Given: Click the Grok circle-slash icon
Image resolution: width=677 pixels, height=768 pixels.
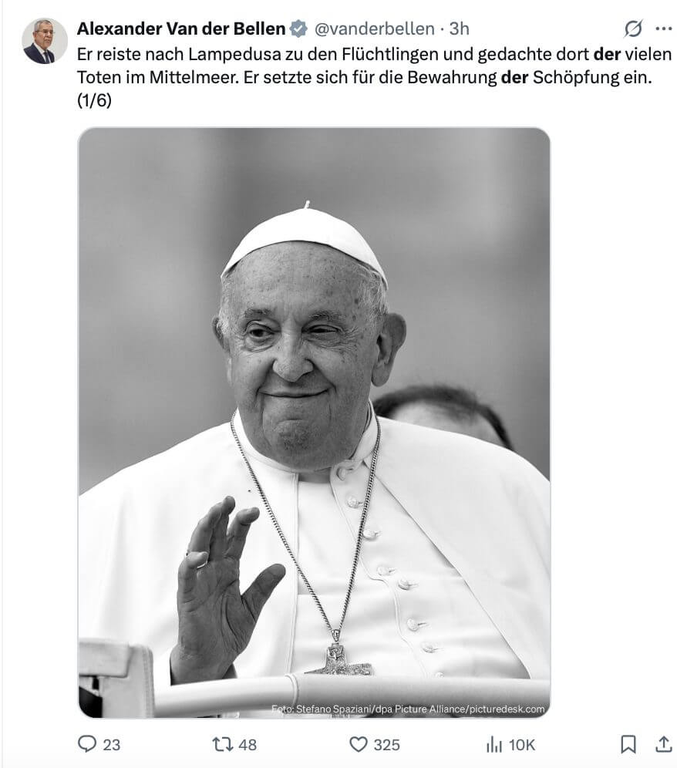Looking at the screenshot, I should tap(633, 29).
